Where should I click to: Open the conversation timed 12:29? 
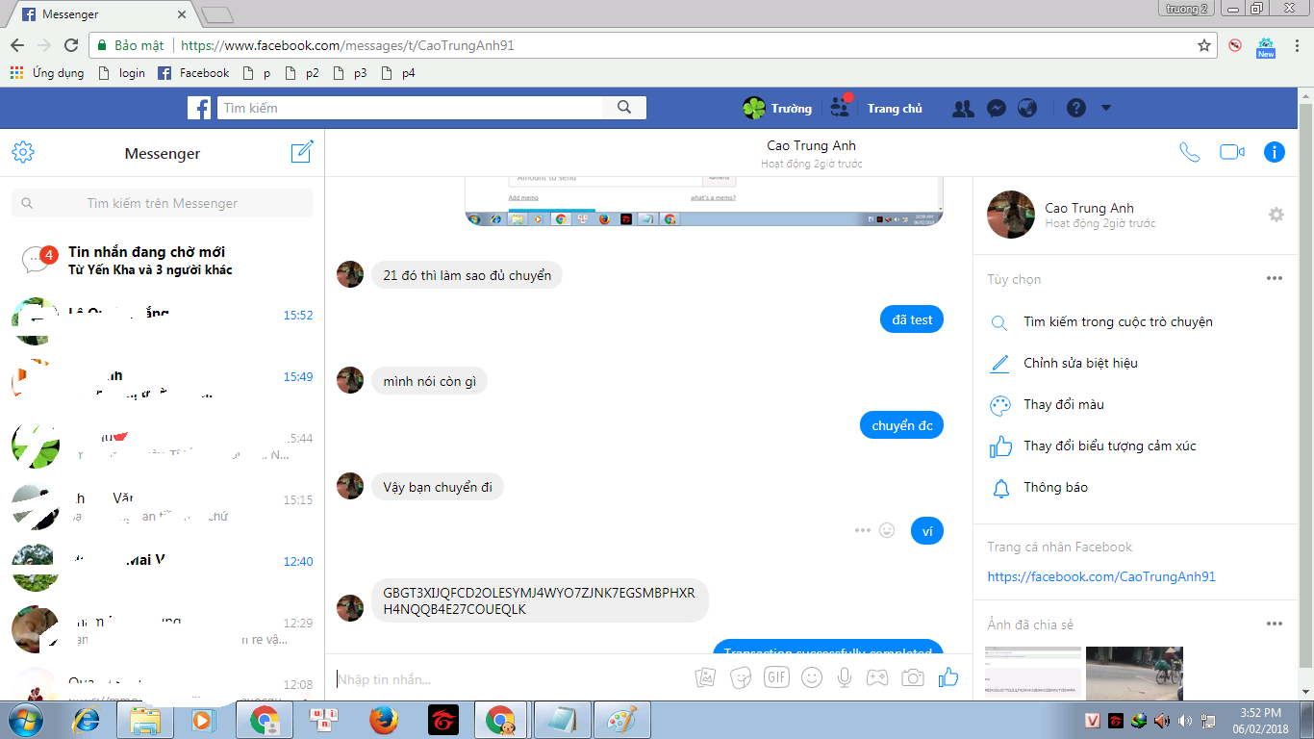(162, 629)
